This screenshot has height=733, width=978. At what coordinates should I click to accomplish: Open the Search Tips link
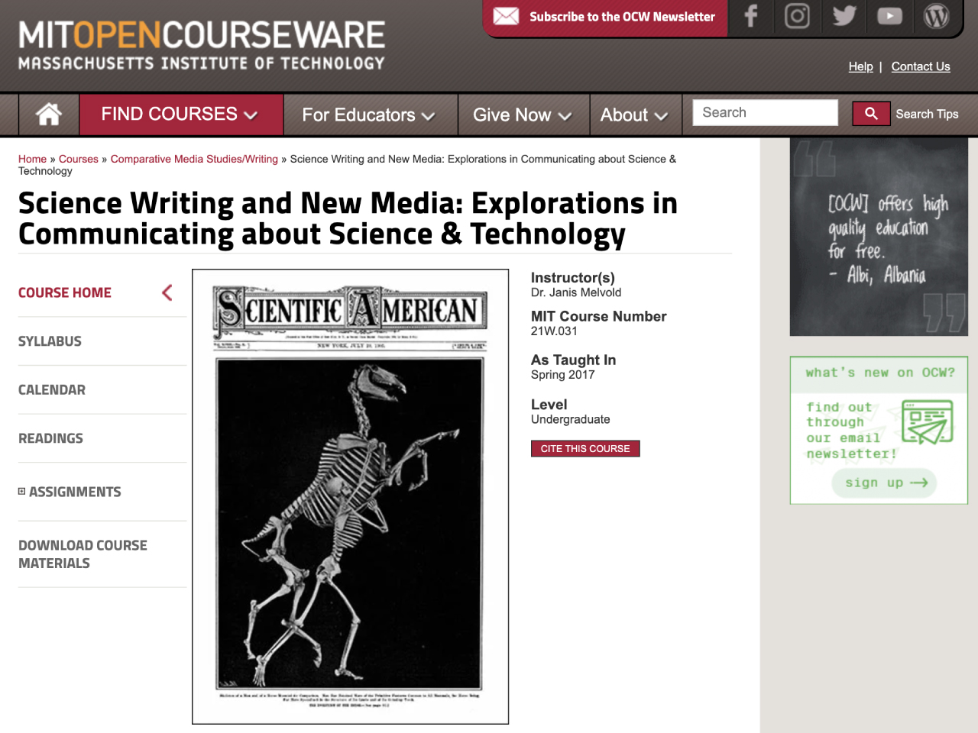tap(927, 114)
